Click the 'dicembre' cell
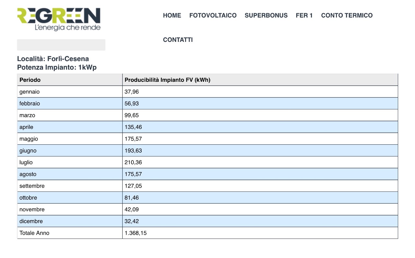Viewport: 415px width, 258px height. pyautogui.click(x=70, y=221)
